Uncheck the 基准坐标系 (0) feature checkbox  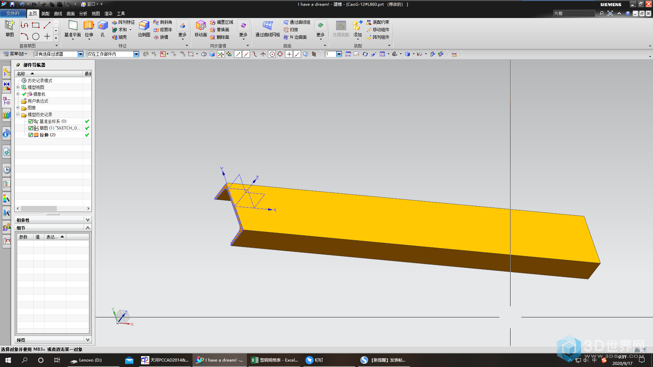pyautogui.click(x=31, y=121)
